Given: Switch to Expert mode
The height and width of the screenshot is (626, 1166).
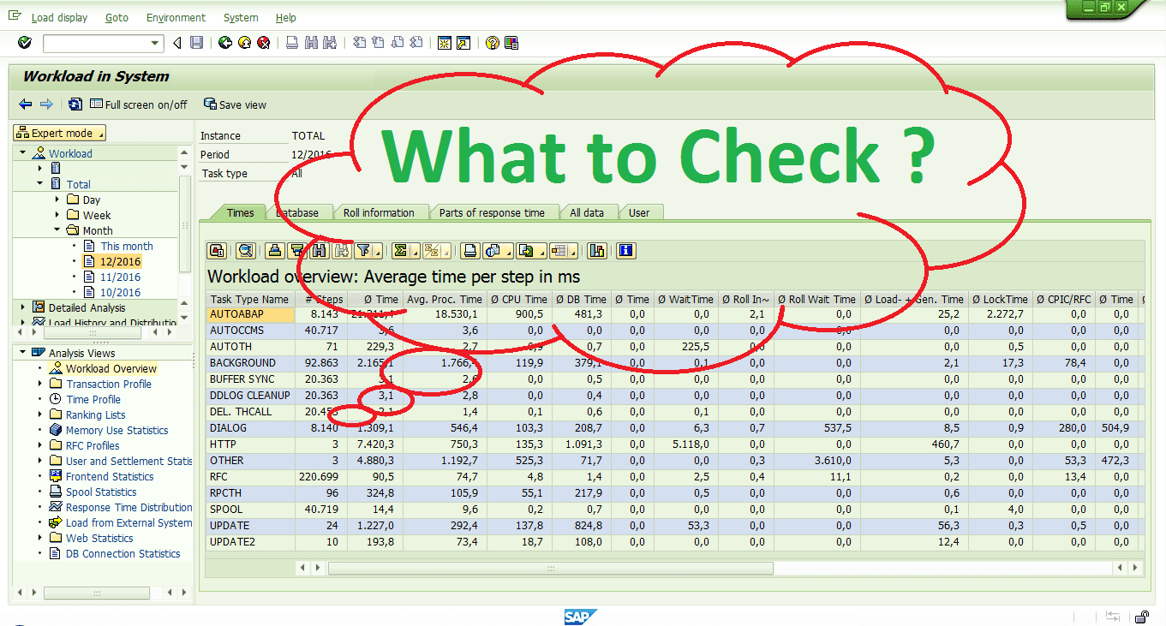Looking at the screenshot, I should [58, 133].
